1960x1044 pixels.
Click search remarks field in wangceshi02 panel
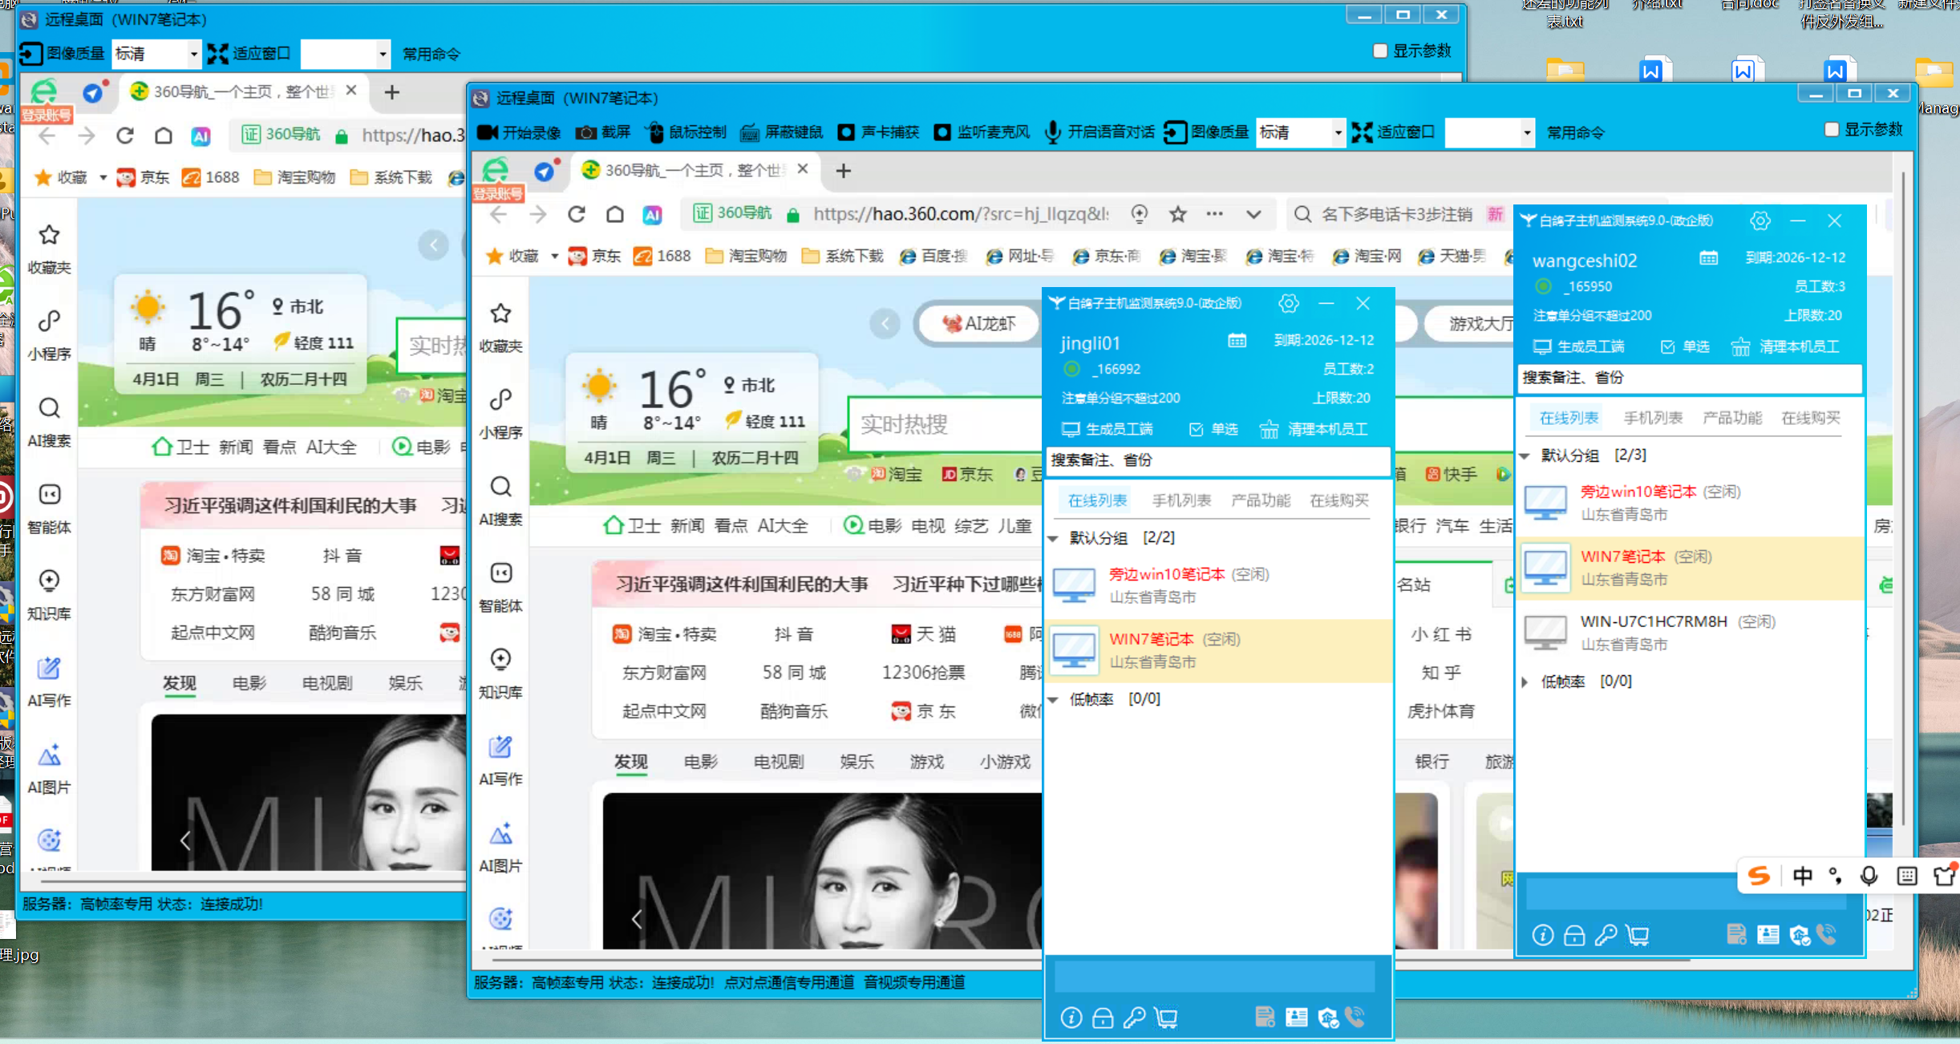tap(1688, 378)
